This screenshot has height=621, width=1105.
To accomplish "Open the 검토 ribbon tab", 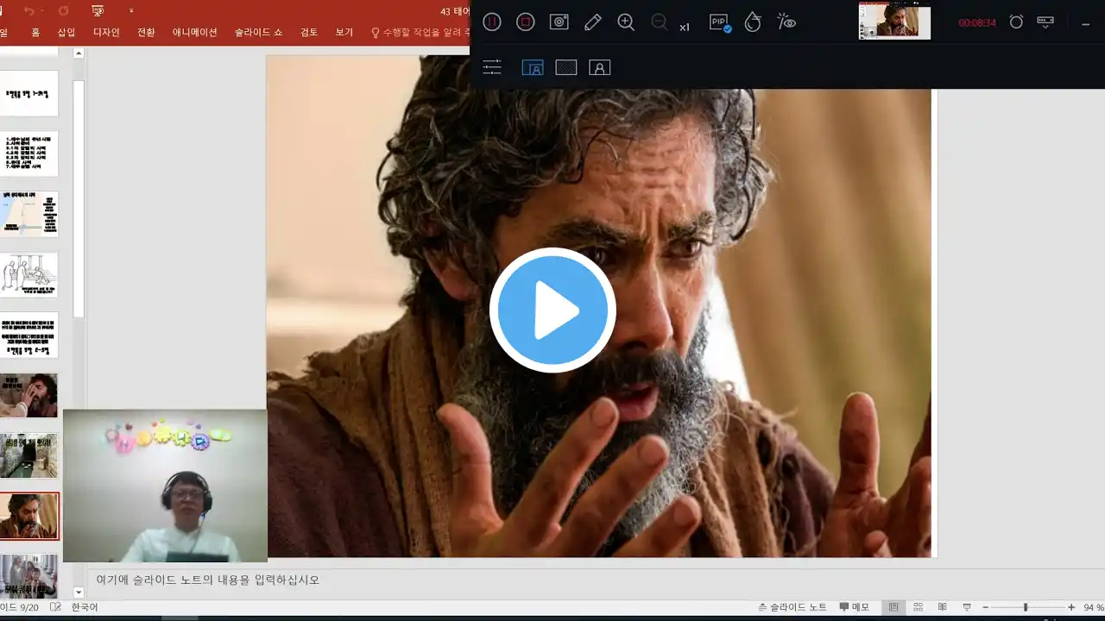I will click(x=309, y=33).
